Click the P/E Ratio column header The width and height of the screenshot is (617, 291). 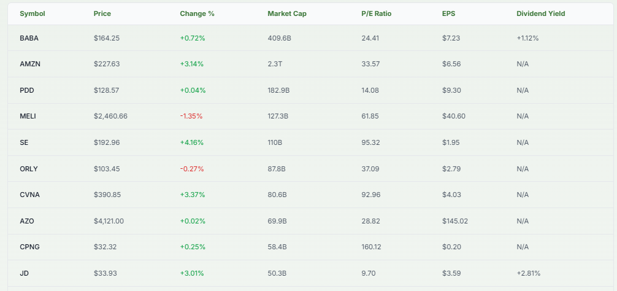pos(377,14)
